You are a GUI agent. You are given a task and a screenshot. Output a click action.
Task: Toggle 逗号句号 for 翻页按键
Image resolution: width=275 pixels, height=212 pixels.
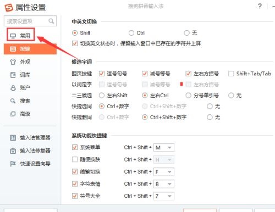(x=102, y=74)
